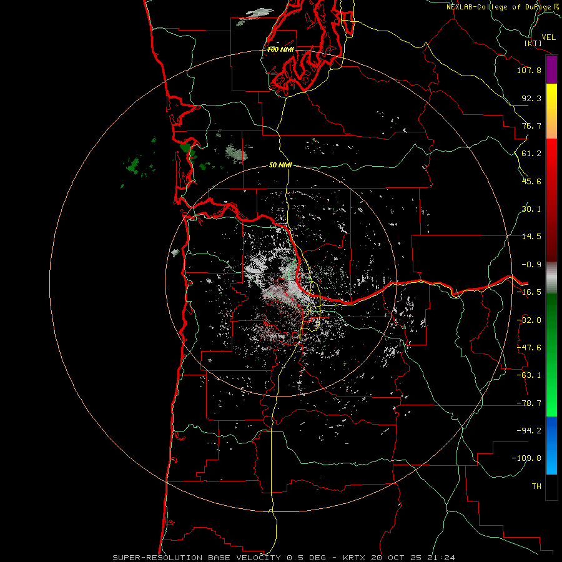562x562 pixels.
Task: Click the -0.9 velocity scale value
Action: pos(531,265)
